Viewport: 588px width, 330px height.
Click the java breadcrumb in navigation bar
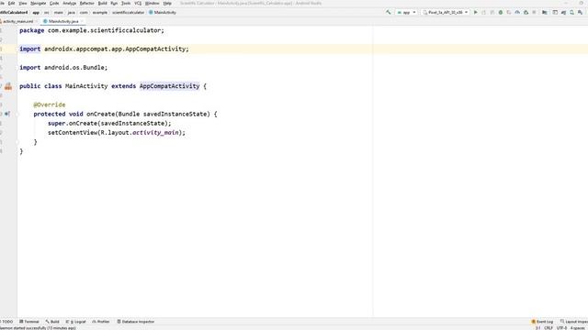click(72, 12)
